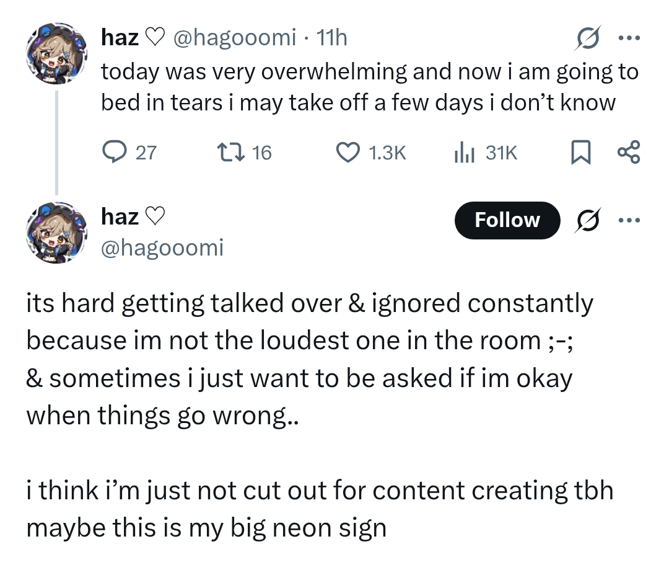Open haz avatar on the second tweet
This screenshot has height=575, width=669.
[57, 233]
